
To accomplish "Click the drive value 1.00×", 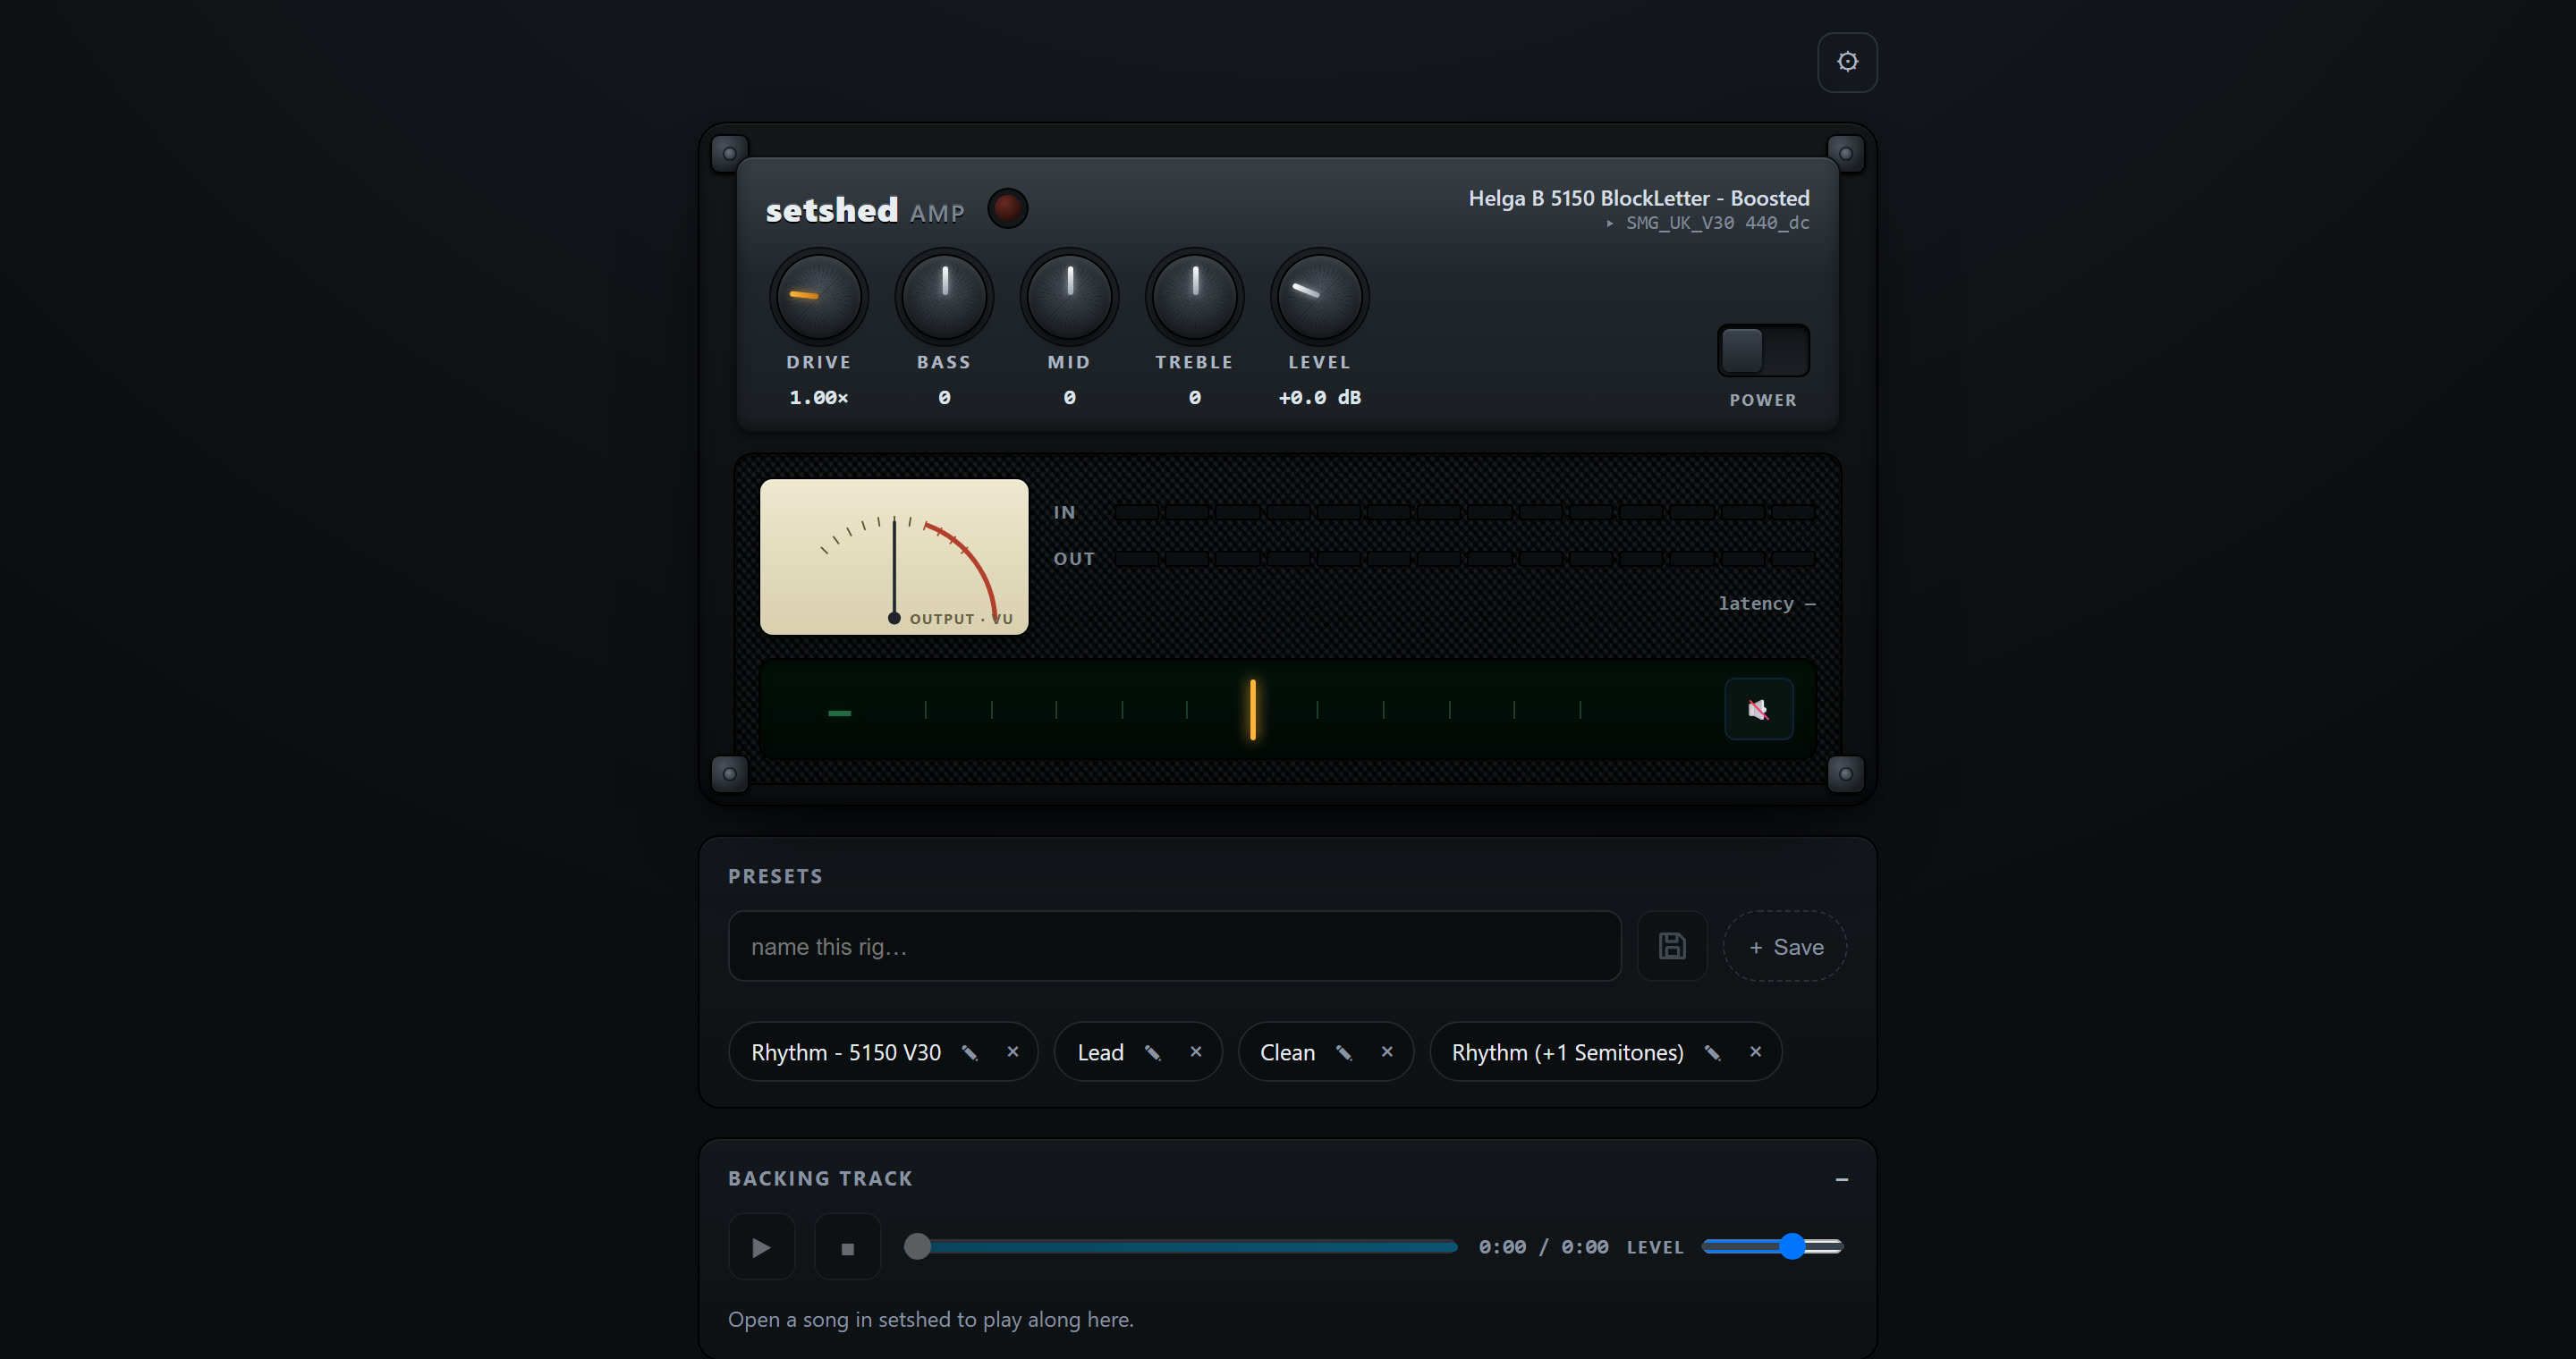I will click(818, 397).
